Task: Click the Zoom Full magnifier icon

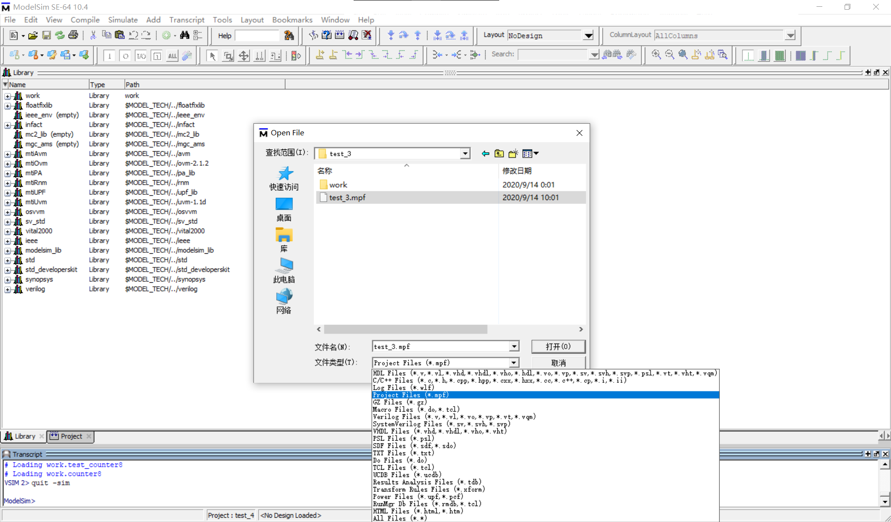Action: [683, 55]
